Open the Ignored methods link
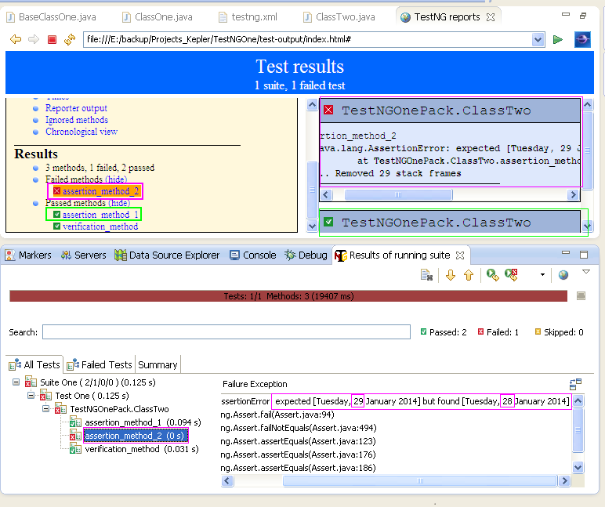The image size is (605, 507). [x=76, y=120]
